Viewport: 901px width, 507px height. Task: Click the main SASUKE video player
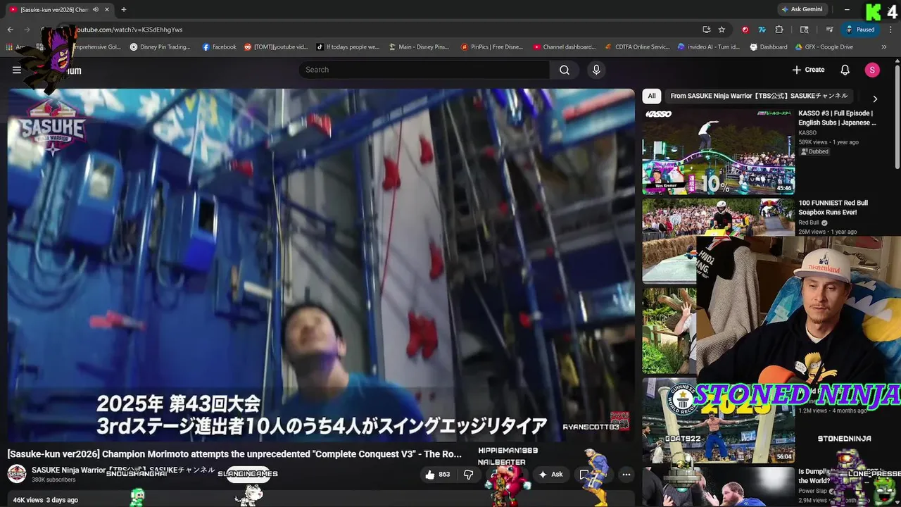tap(321, 265)
